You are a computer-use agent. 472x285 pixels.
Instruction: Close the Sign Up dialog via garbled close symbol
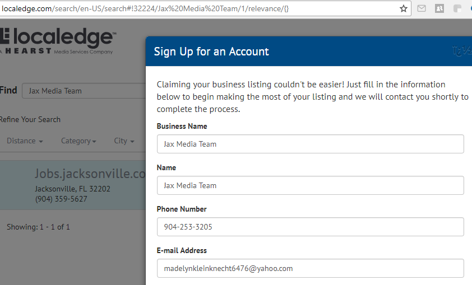(462, 50)
